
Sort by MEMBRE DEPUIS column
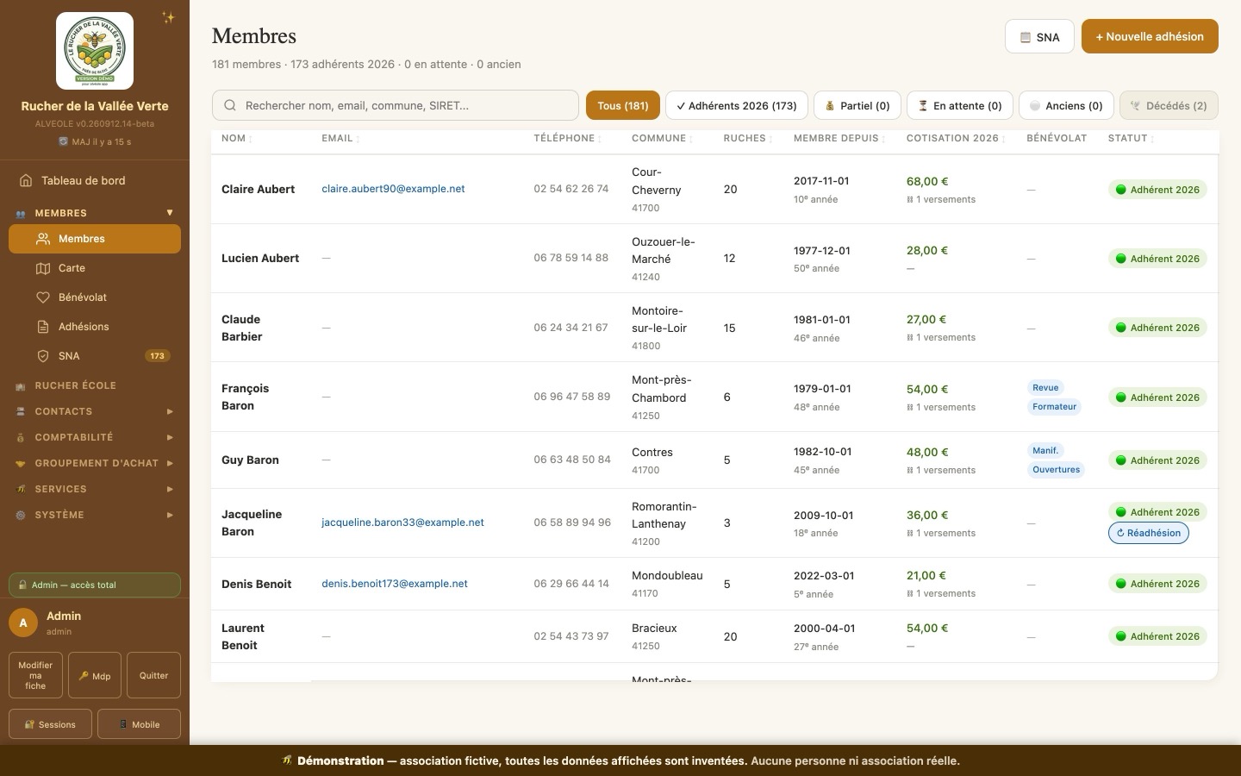839,138
